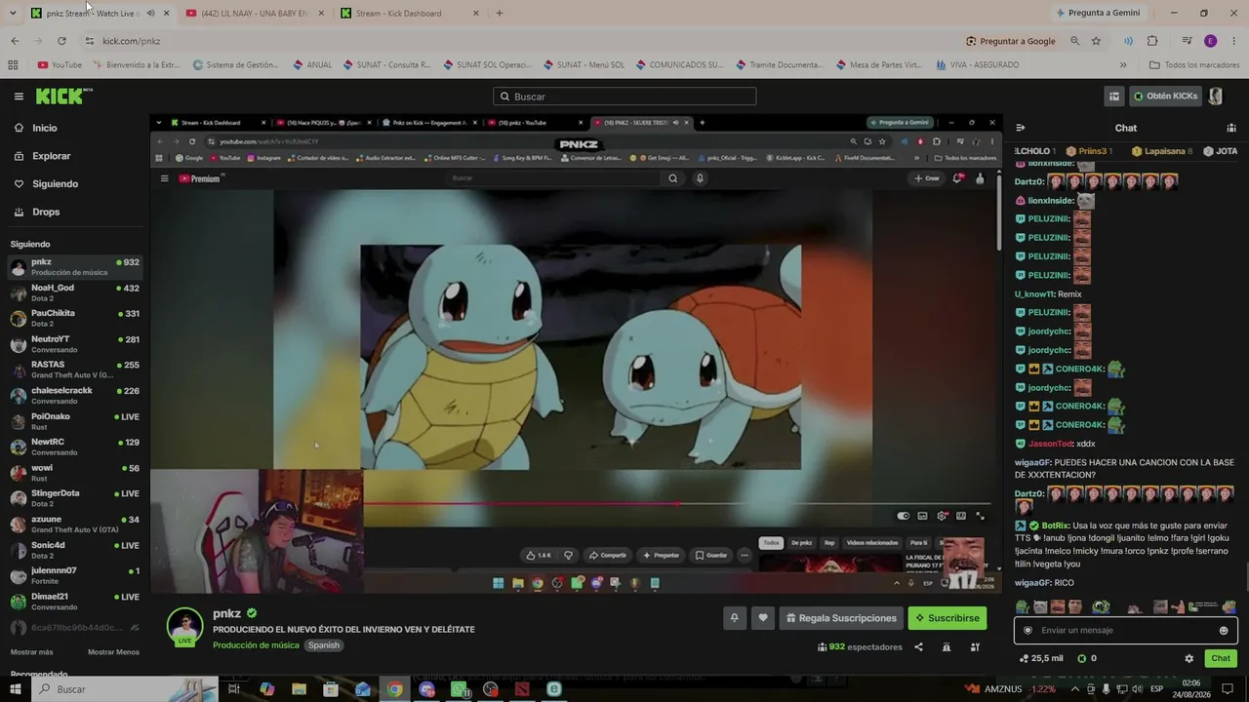This screenshot has width=1249, height=702.
Task: Click the green Suscribirse button
Action: (x=947, y=618)
